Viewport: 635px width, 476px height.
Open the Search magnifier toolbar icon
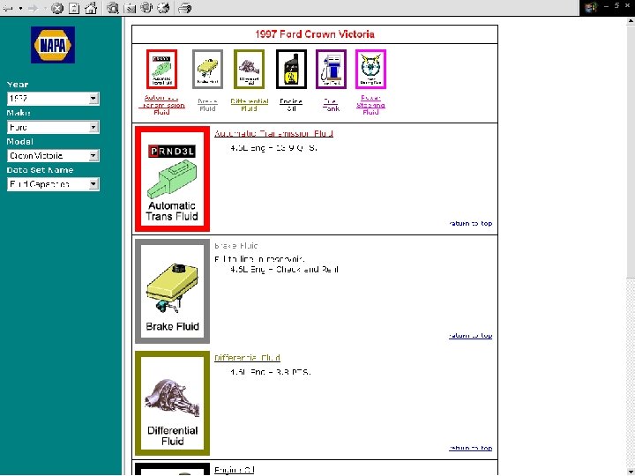click(x=113, y=8)
